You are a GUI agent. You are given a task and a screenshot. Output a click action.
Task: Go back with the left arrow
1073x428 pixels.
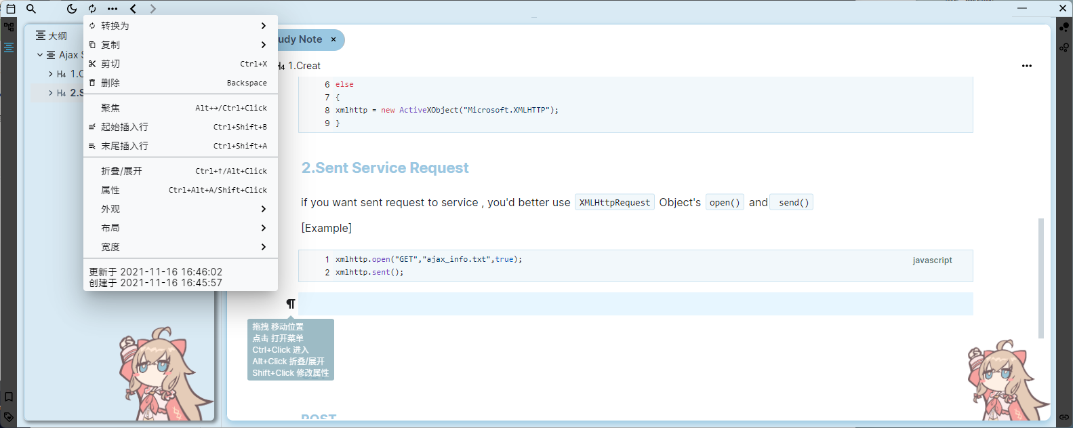pos(133,9)
